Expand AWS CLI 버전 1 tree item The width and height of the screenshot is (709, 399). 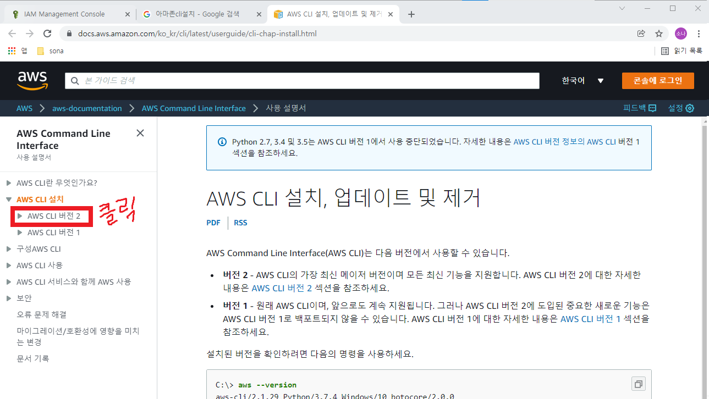pos(20,232)
